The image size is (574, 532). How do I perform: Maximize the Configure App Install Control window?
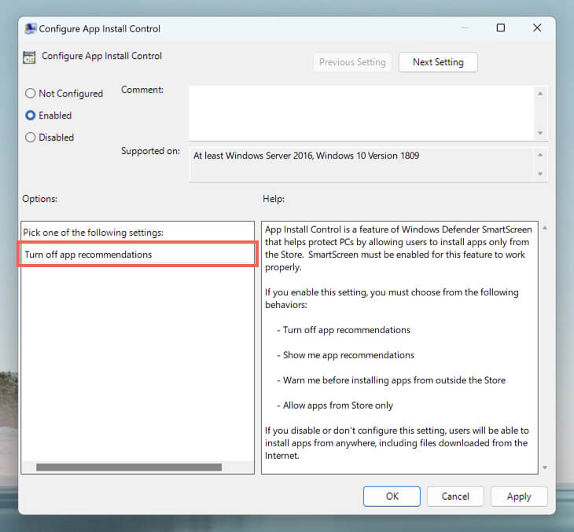coord(500,28)
